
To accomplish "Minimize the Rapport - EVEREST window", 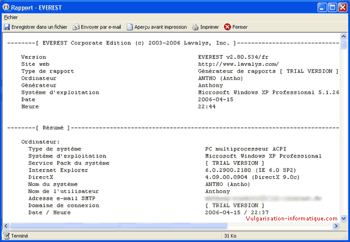I will pos(321,8).
